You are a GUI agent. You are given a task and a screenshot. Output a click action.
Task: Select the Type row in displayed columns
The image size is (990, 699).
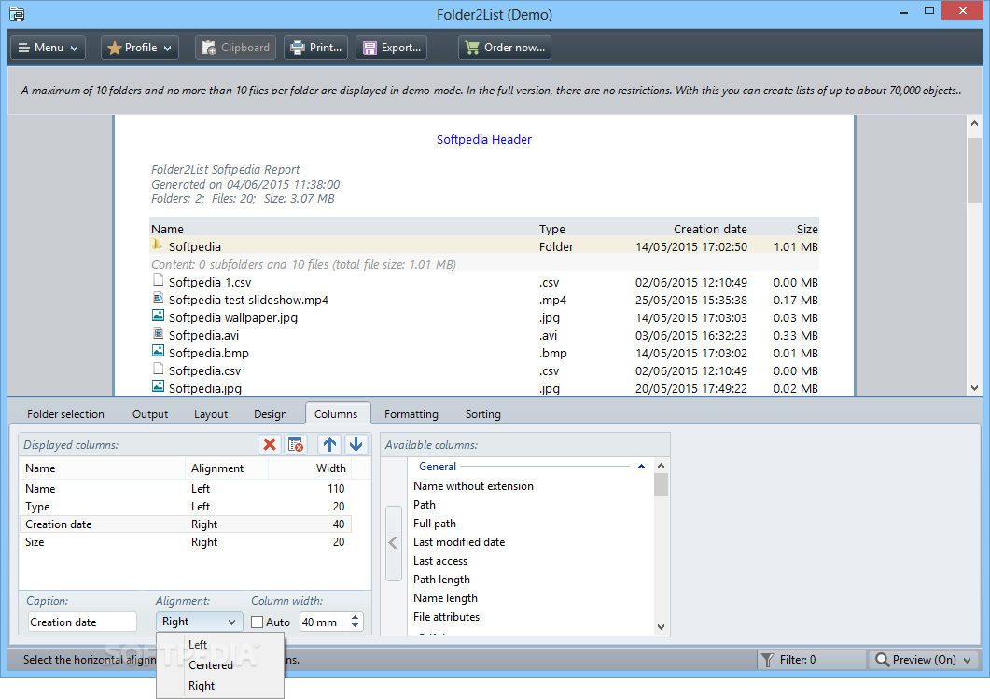(186, 507)
